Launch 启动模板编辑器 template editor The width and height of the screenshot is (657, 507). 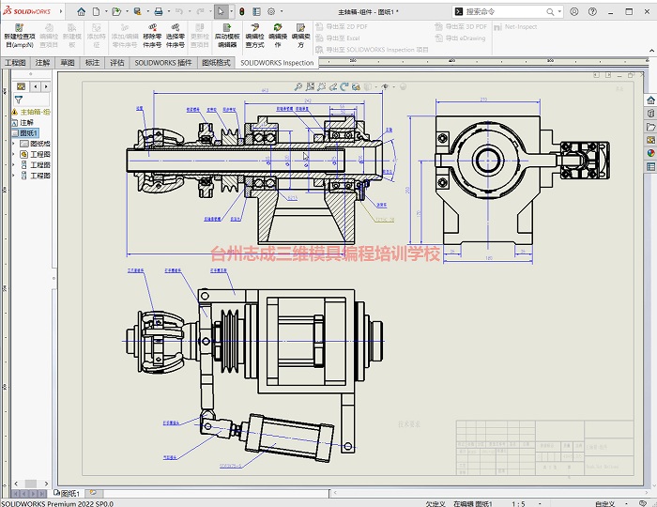click(x=227, y=36)
